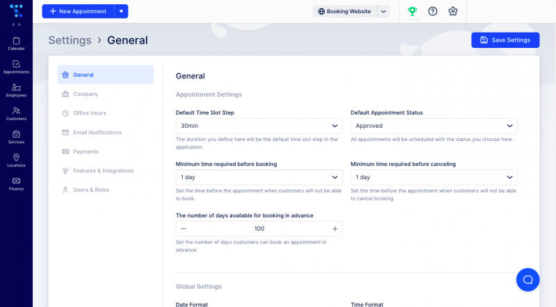Open Minimum time before canceling dropdown
556x307 pixels.
434,177
